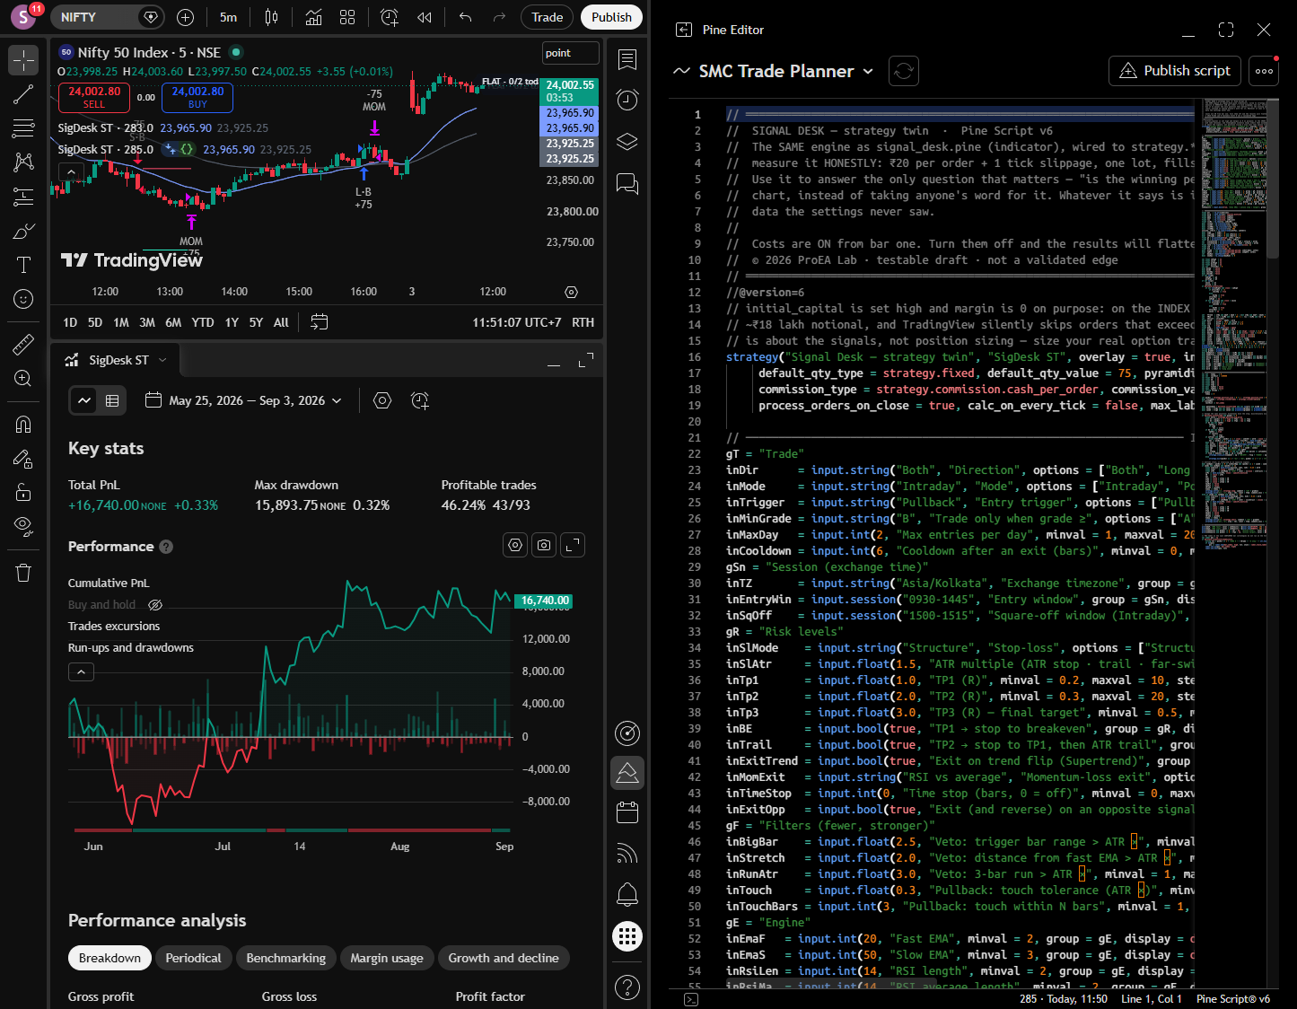Select the trend line drawing tool
The width and height of the screenshot is (1297, 1009).
click(x=23, y=94)
